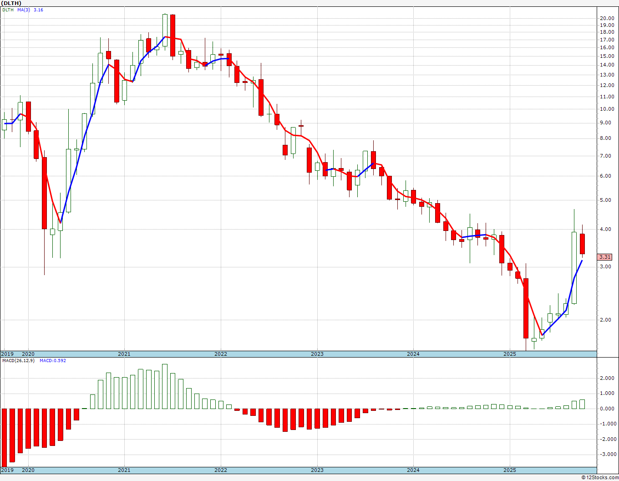This screenshot has width=619, height=481.
Task: Select 2024 on the price chart time axis
Action: tap(413, 354)
